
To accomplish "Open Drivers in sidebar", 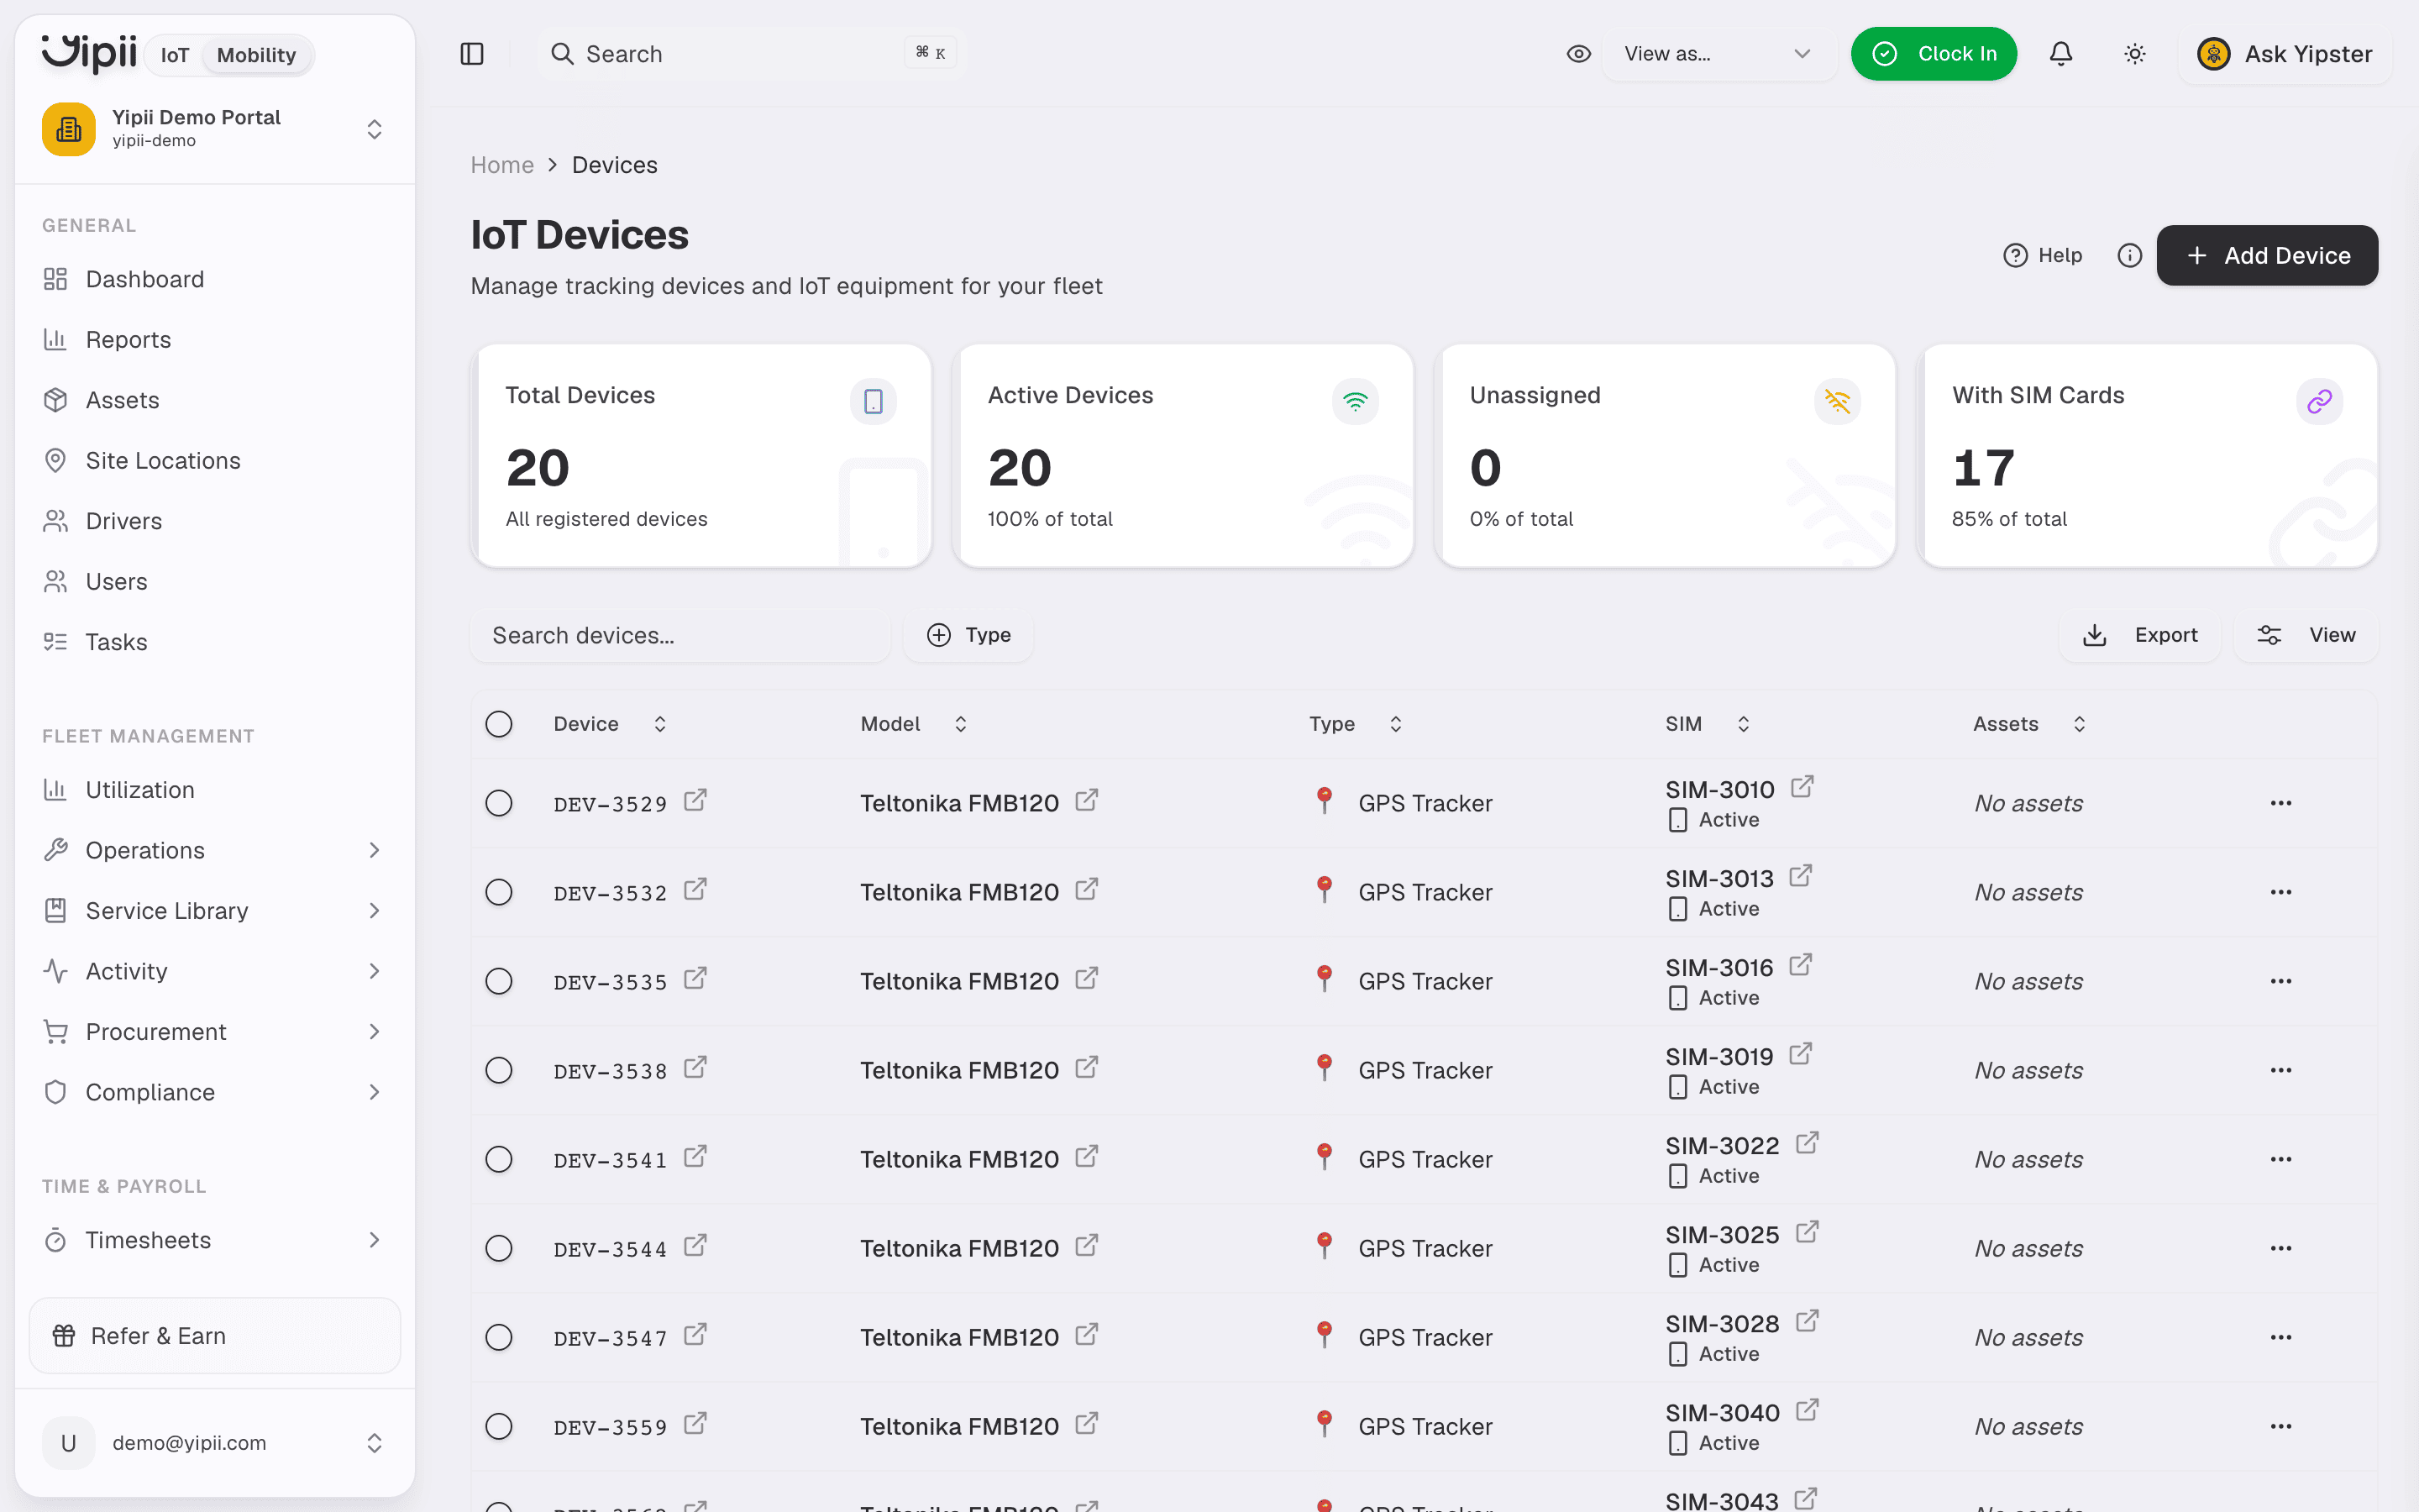I will point(215,521).
